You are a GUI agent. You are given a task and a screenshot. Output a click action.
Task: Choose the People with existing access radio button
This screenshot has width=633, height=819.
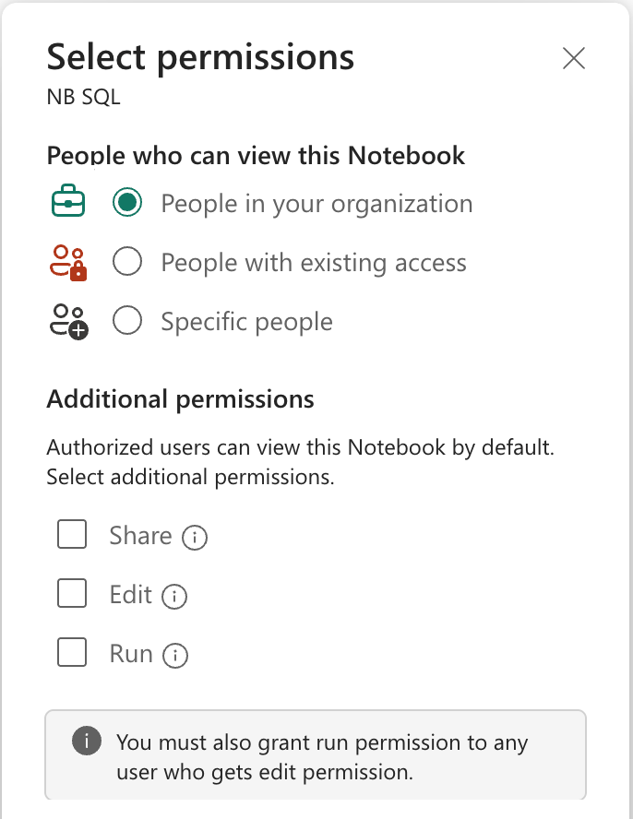pos(126,263)
